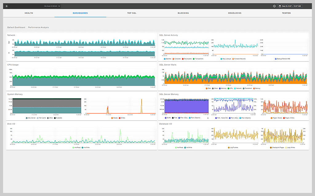Image resolution: width=315 pixels, height=196 pixels.
Task: Toggle Batches in the SQL Server Activity legend
Action: point(168,58)
